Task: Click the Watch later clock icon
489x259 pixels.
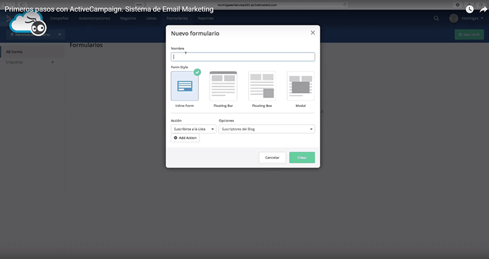Action: click(469, 9)
